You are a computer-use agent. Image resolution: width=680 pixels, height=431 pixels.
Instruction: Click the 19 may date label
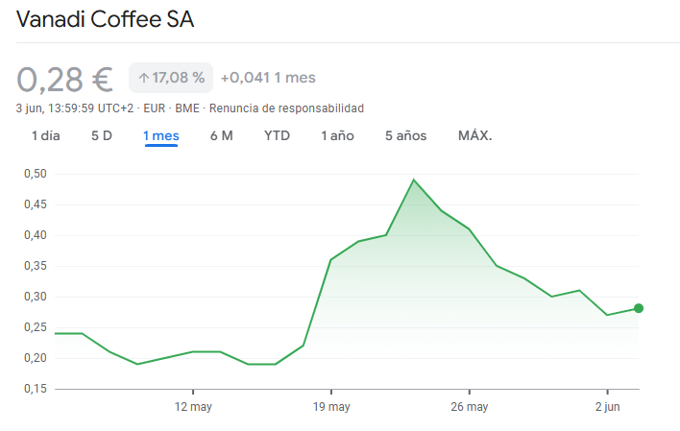pyautogui.click(x=330, y=407)
